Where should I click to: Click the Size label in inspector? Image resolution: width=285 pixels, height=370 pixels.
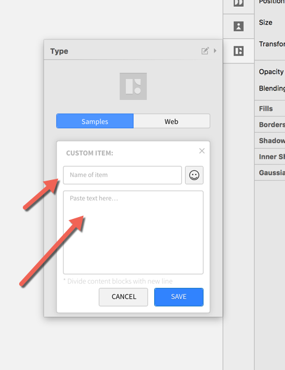tap(265, 22)
